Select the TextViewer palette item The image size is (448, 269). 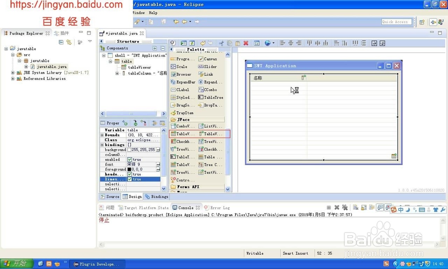point(211,172)
